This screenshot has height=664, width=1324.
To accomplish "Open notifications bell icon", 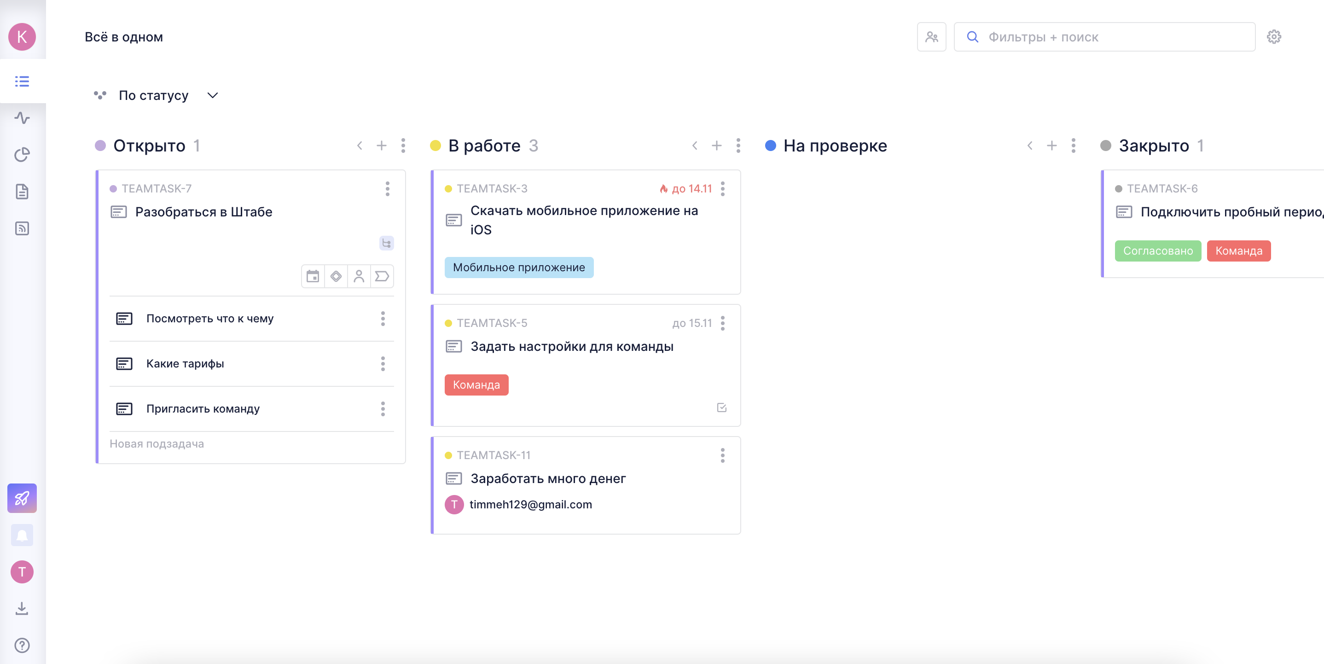I will pyautogui.click(x=22, y=536).
